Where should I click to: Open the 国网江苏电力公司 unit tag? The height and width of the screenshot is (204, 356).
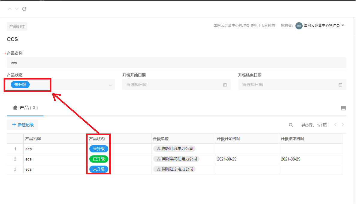175,149
